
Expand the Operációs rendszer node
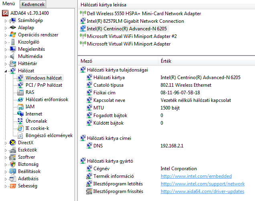tap(6, 35)
